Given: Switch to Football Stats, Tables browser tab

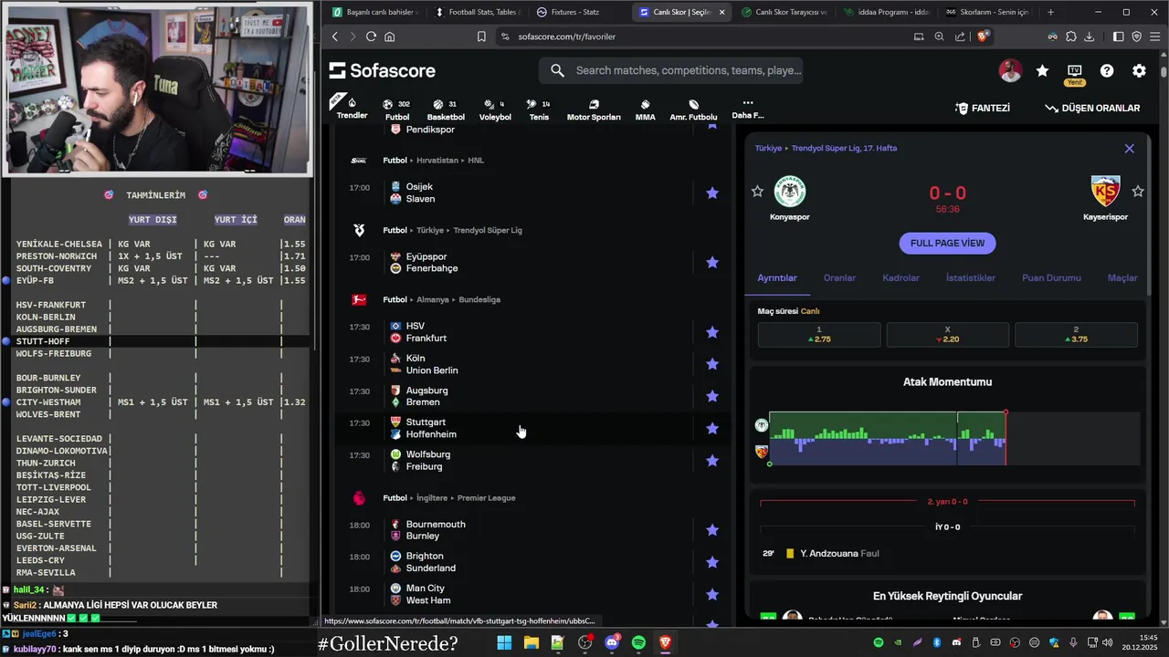Looking at the screenshot, I should [x=477, y=12].
